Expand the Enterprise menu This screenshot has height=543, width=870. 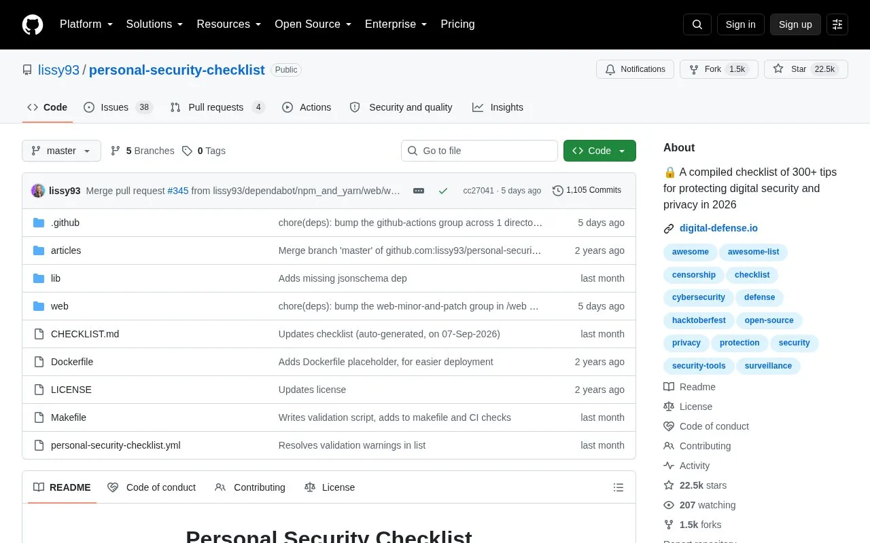[396, 24]
